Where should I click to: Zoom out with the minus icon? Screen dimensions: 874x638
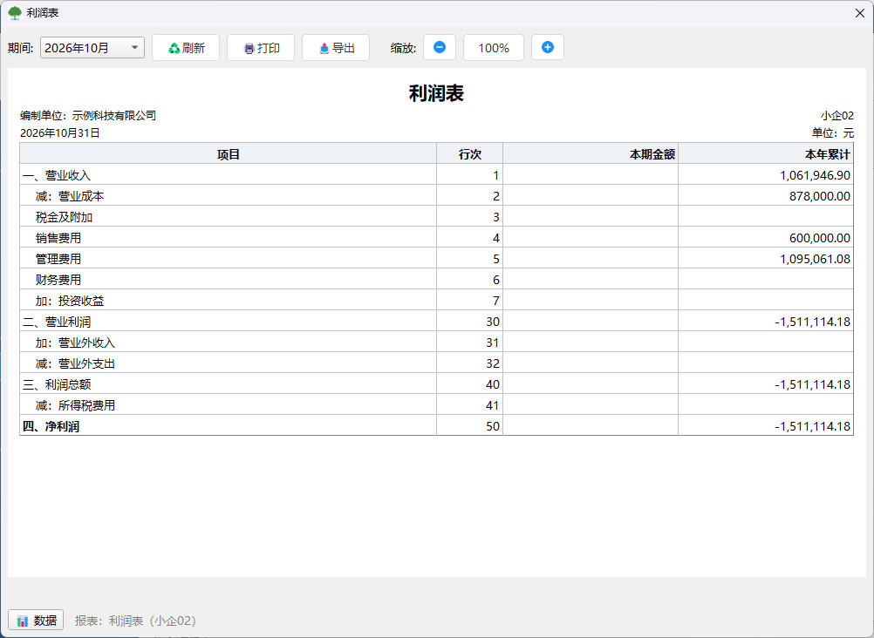point(440,47)
